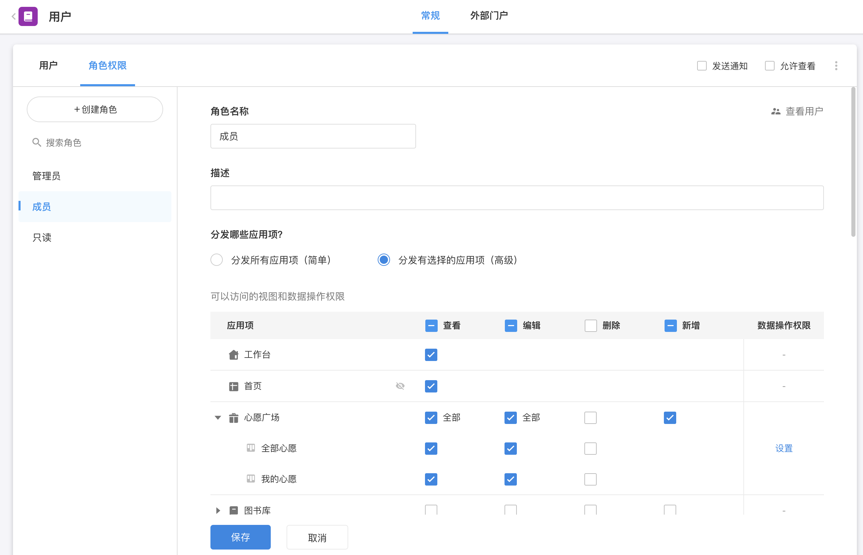Open the 设置 data permission link

coord(783,448)
